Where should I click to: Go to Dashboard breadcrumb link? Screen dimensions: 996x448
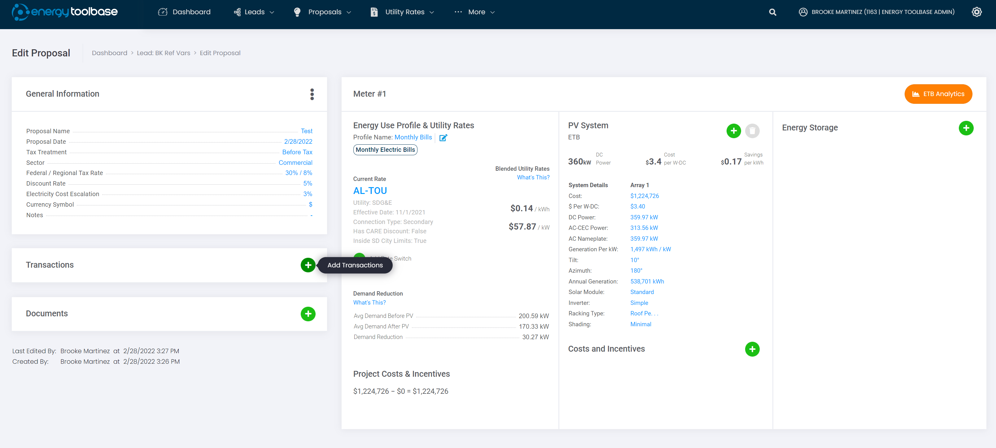pos(109,53)
